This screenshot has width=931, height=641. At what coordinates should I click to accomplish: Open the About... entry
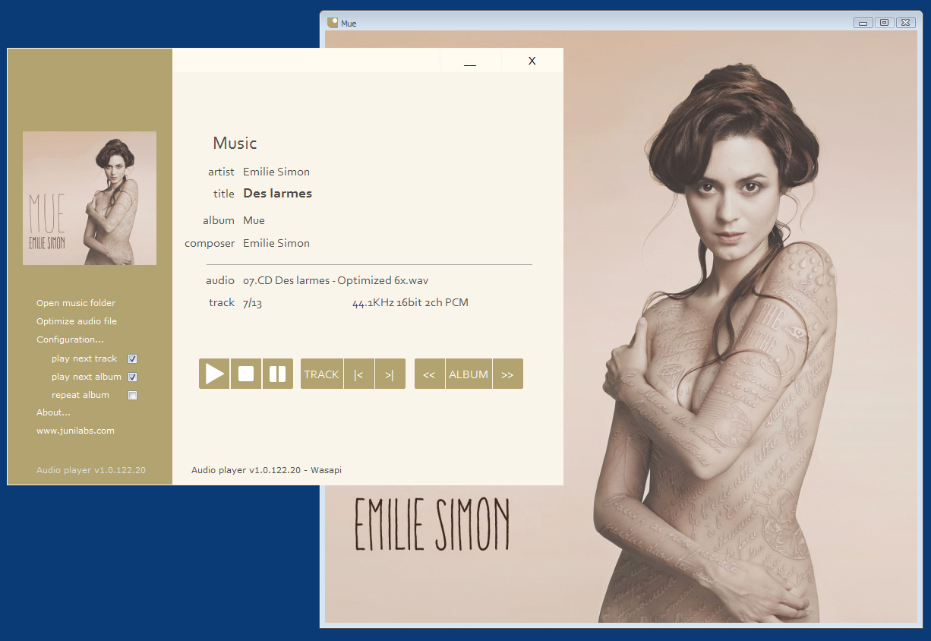53,412
